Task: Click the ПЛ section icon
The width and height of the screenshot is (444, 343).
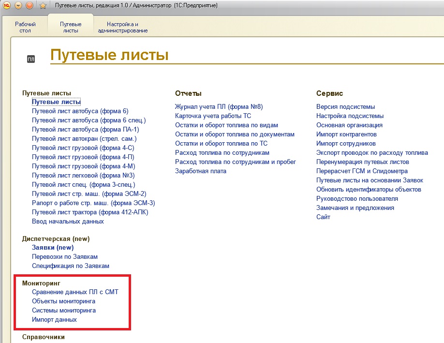Action: click(31, 59)
